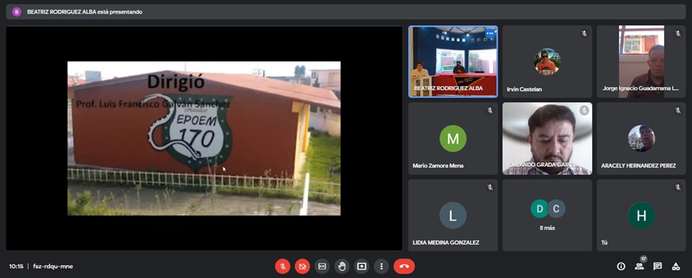The image size is (692, 278).
Task: Open the chat panel
Action: pos(657,266)
